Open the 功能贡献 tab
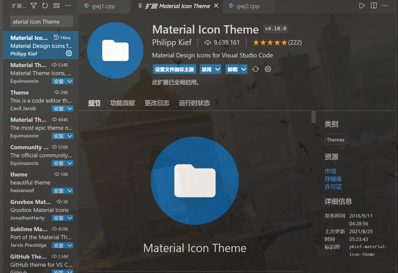The width and height of the screenshot is (398, 273). pyautogui.click(x=123, y=103)
